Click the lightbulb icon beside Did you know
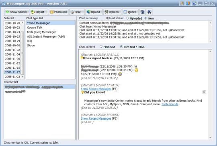 (x=82, y=92)
